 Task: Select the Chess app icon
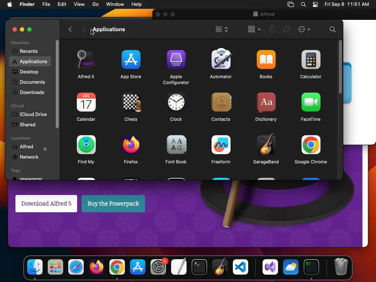(x=132, y=103)
